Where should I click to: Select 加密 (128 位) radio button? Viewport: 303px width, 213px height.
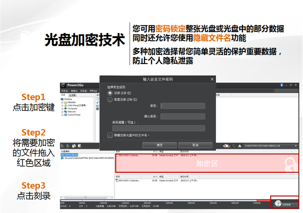click(110, 93)
